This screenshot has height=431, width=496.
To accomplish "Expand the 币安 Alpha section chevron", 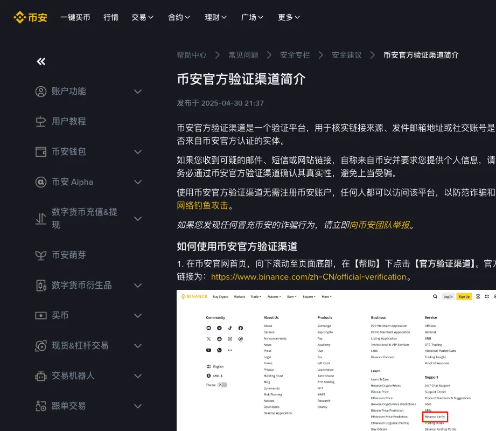I will click(138, 182).
